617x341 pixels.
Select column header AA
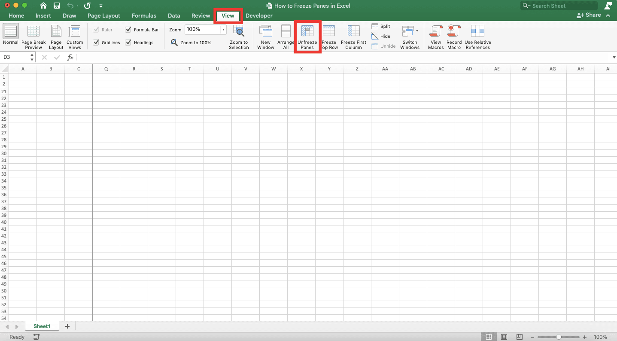(385, 69)
